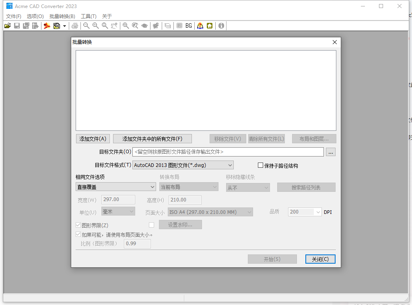Click the Help book icon
The height and width of the screenshot is (305, 412).
[x=200, y=26]
